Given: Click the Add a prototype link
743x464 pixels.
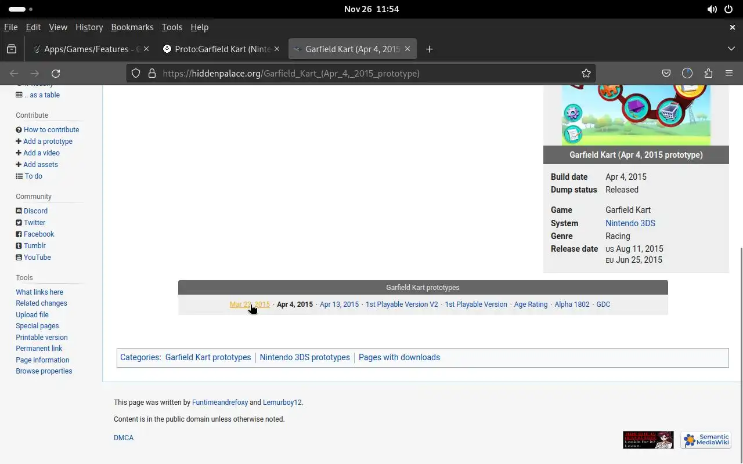Looking at the screenshot, I should 48,142.
